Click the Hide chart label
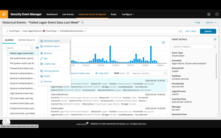This screenshot has height=138, width=221. tap(103, 73)
